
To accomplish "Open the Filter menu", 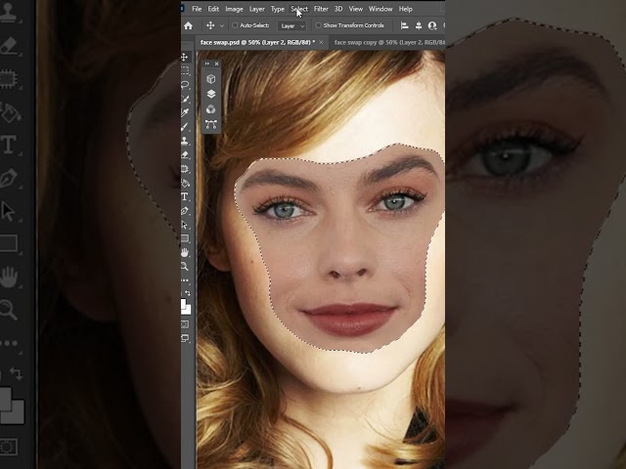I will (x=321, y=9).
